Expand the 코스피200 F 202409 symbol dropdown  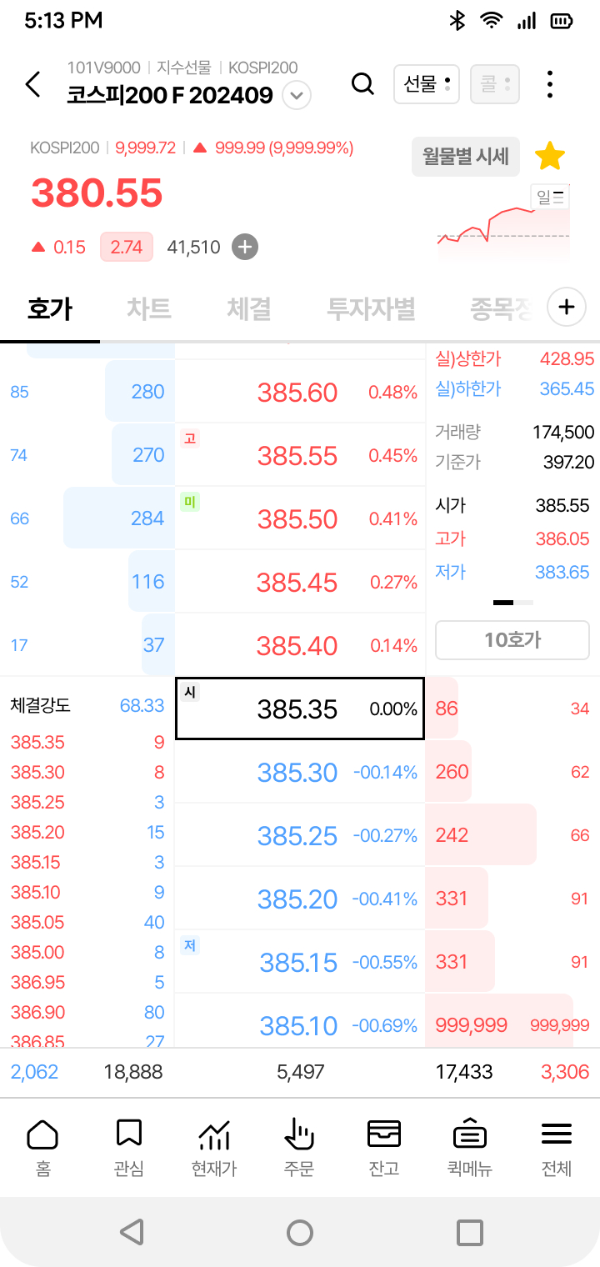pyautogui.click(x=297, y=96)
